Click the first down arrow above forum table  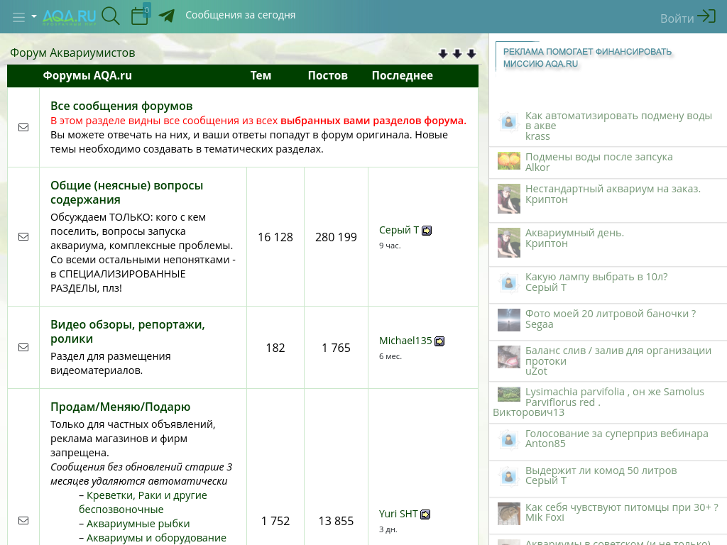tap(443, 54)
